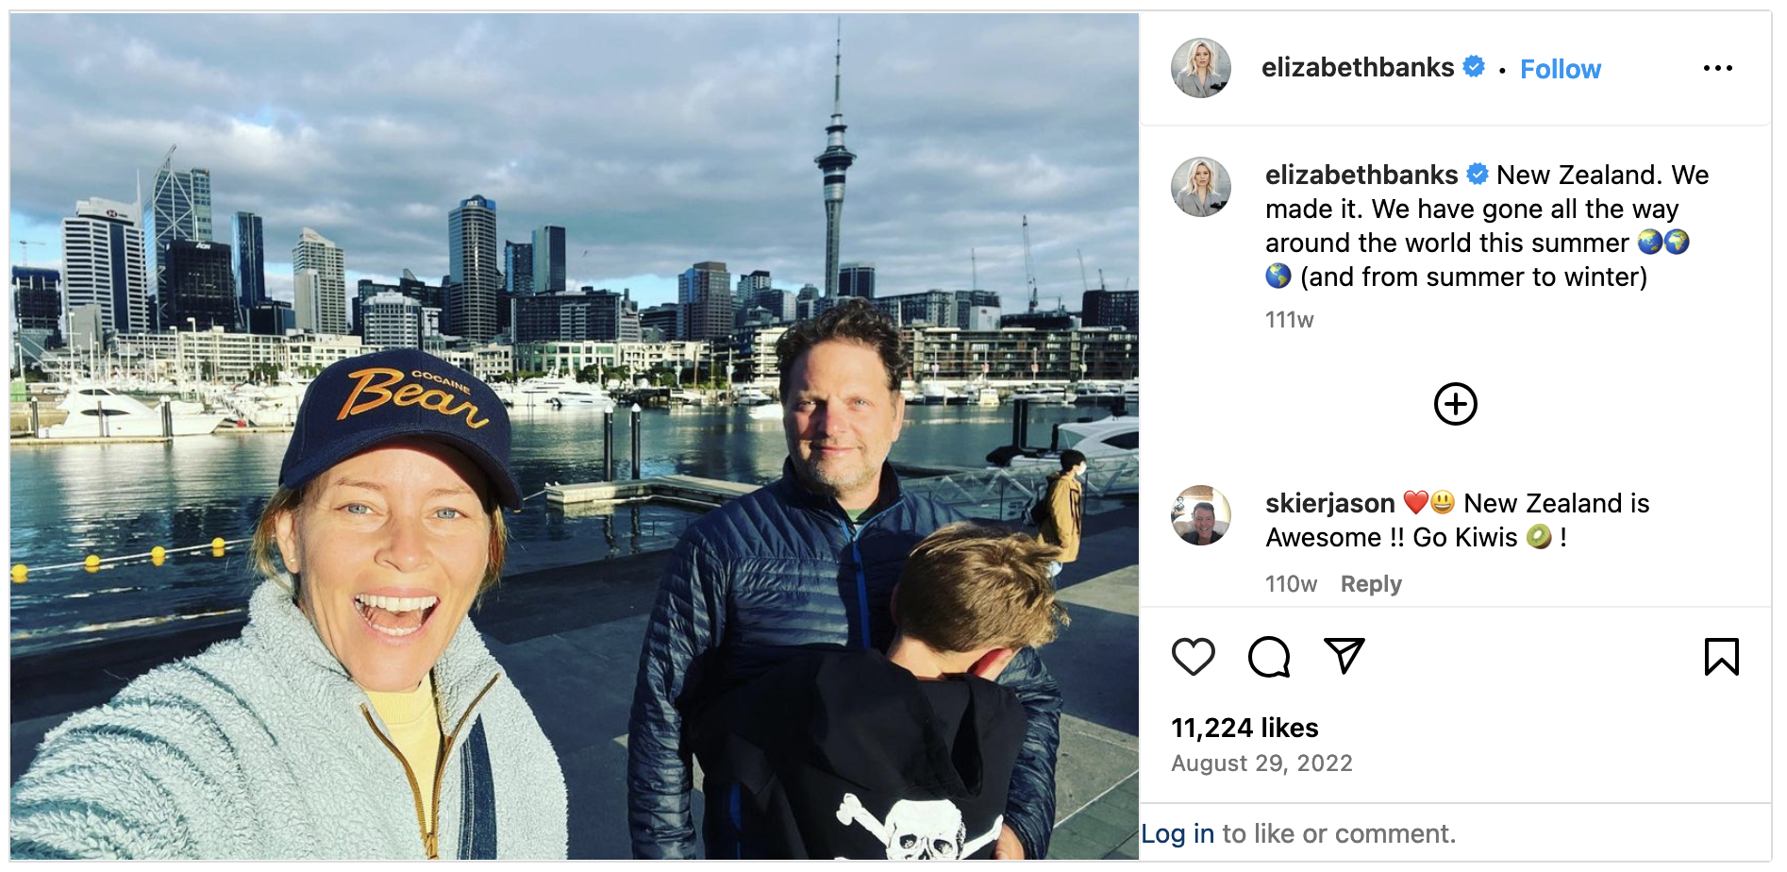Open the Log in link
This screenshot has height=872, width=1787.
pyautogui.click(x=1177, y=833)
